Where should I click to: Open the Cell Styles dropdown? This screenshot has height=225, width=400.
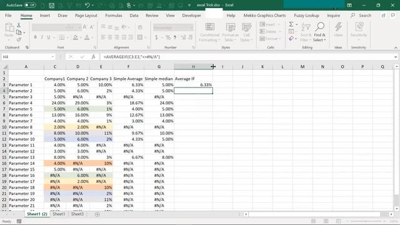tap(246, 32)
